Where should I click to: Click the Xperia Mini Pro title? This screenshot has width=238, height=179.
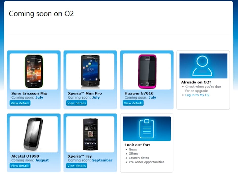(x=85, y=93)
